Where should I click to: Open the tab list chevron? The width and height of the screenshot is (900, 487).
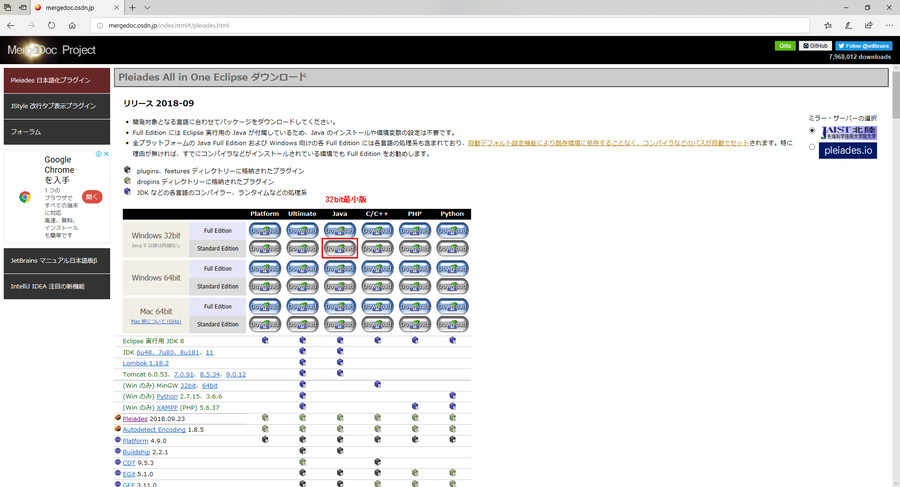[147, 7]
